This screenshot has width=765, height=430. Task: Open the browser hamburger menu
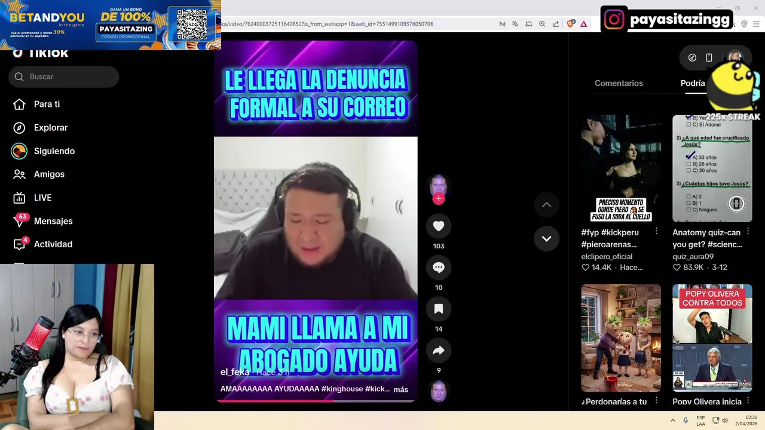pos(756,24)
